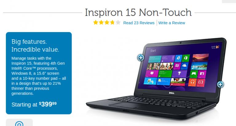Click the Starting at $399.99 price
The height and width of the screenshot is (126, 236).
pos(34,104)
